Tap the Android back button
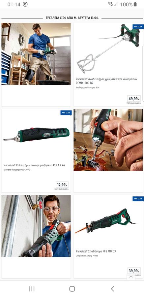 (x=112, y=289)
